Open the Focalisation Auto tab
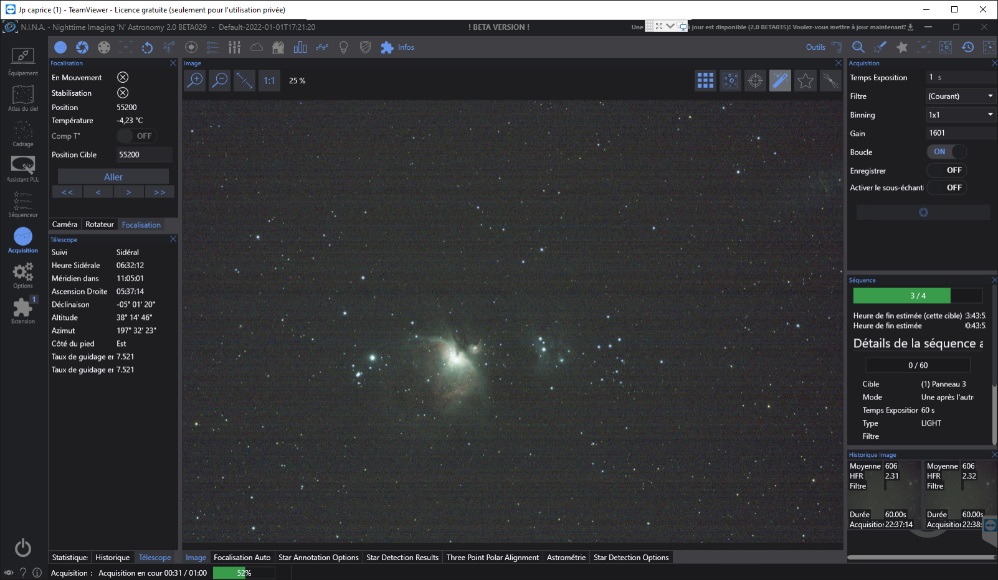 (242, 557)
